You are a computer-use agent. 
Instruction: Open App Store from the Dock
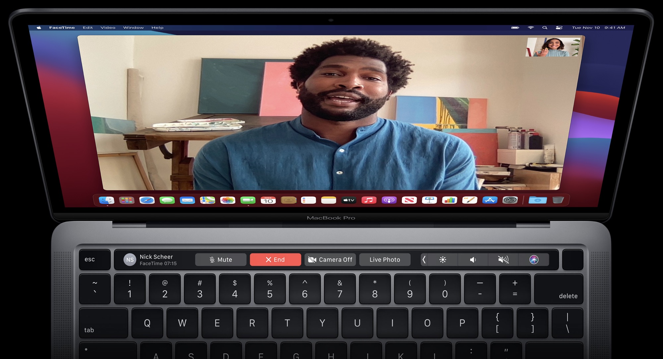point(490,199)
